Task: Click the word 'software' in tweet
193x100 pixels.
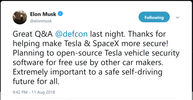Action: coord(28,63)
